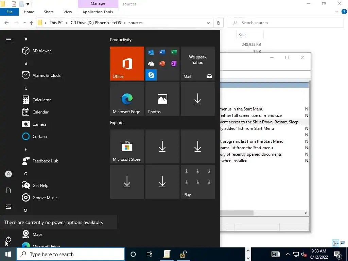Screen dimensions: 348x261
Task: Click the Manage contextual tab
Action: [x=98, y=3]
